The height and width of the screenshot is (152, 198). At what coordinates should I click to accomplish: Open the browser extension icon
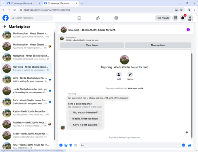point(189,10)
